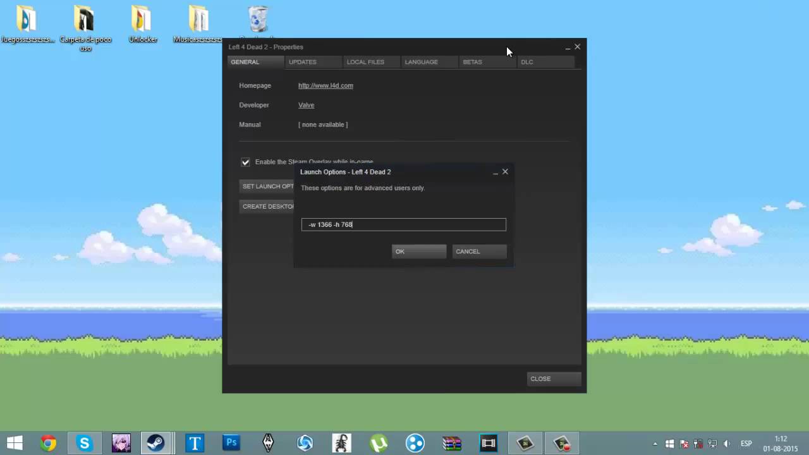Open the Unlocker desktop folder
The height and width of the screenshot is (455, 809).
(x=142, y=24)
